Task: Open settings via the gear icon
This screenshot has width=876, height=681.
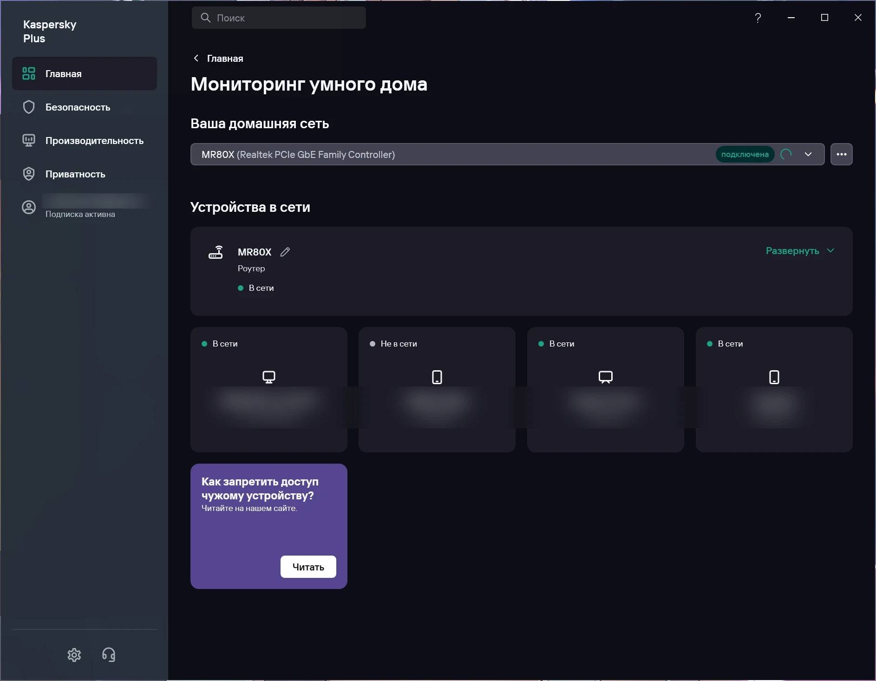Action: pyautogui.click(x=74, y=655)
